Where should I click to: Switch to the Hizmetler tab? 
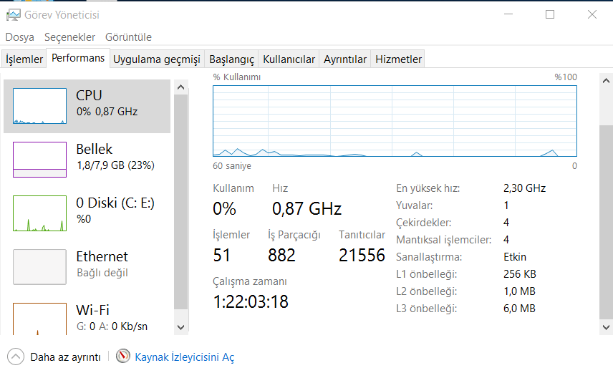tap(399, 59)
